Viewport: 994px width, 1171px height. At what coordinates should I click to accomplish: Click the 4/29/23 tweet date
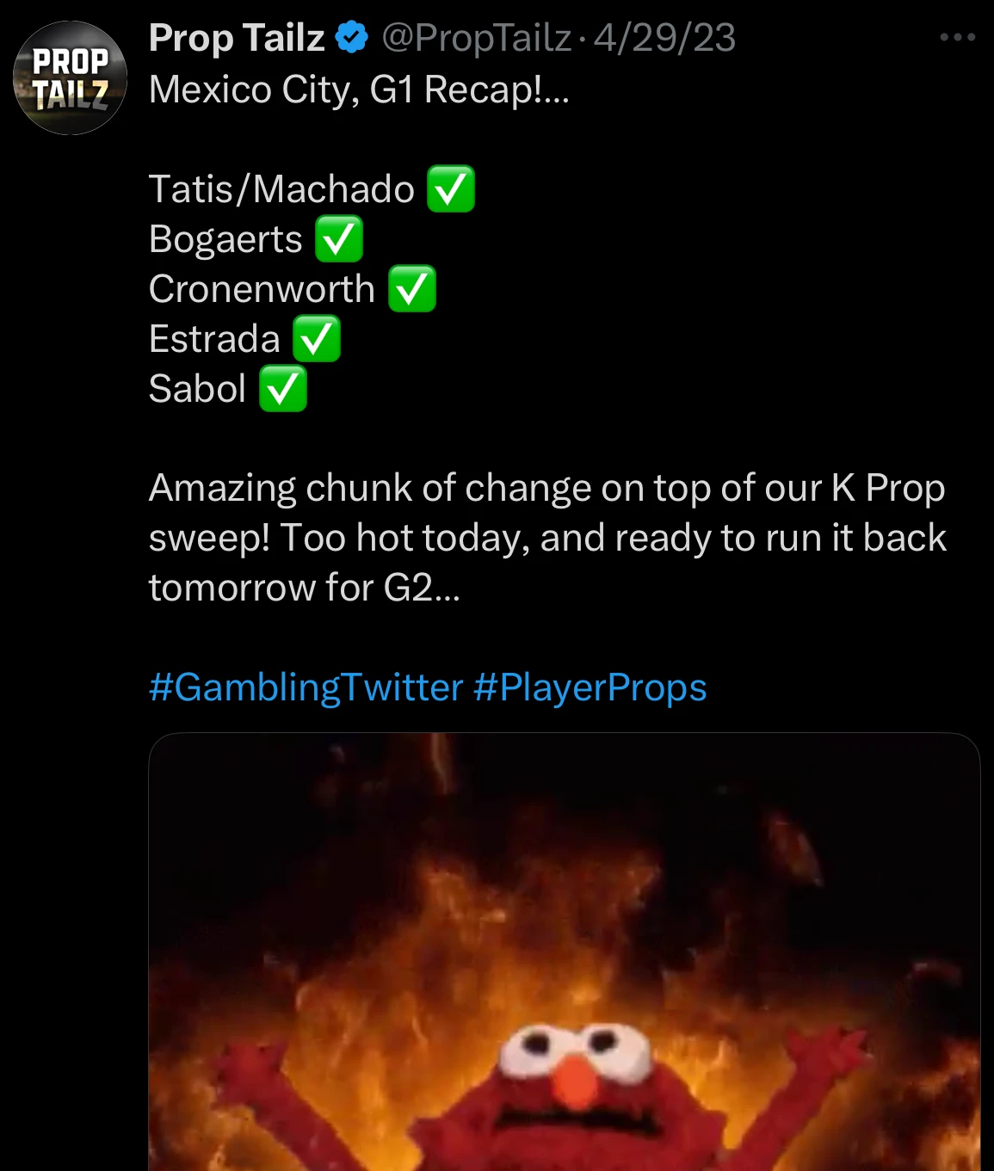tap(665, 38)
